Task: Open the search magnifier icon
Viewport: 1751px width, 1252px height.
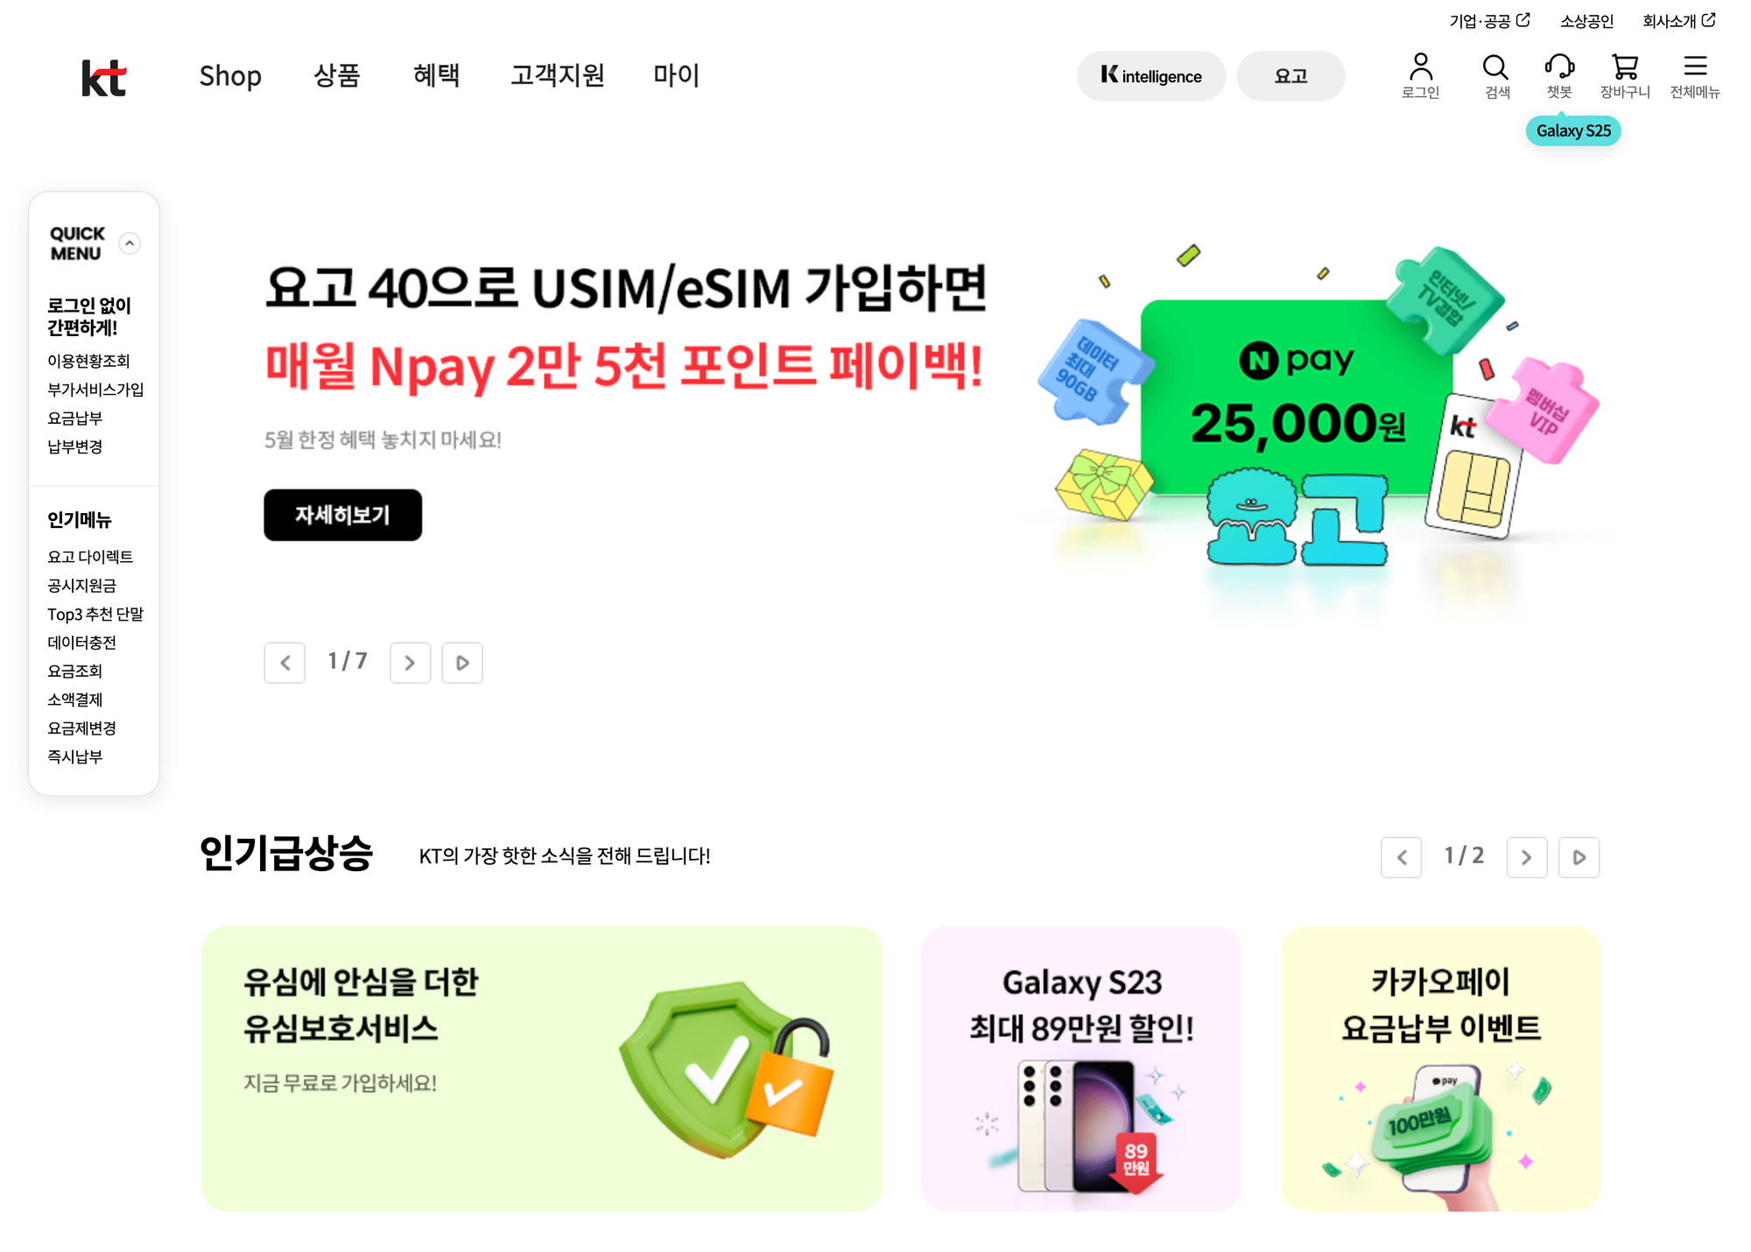Action: point(1495,67)
